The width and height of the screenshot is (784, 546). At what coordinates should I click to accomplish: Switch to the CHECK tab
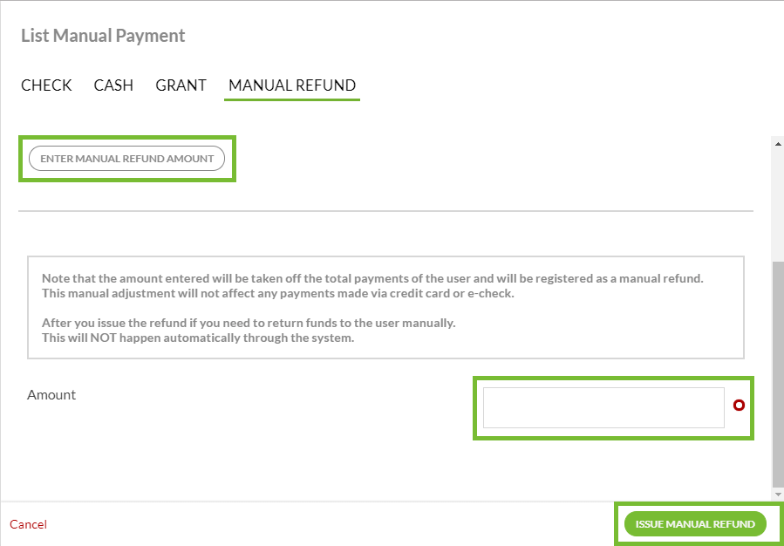point(46,85)
